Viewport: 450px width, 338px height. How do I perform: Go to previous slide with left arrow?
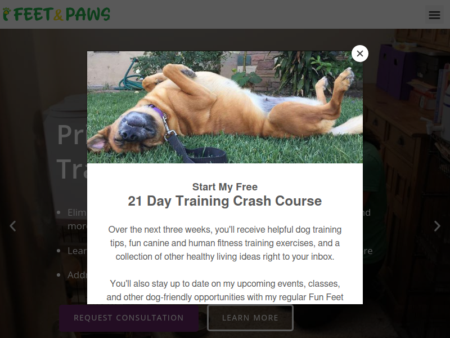pyautogui.click(x=12, y=226)
